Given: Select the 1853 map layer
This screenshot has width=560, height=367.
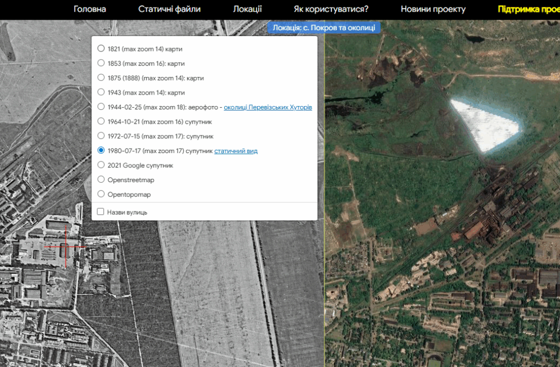Looking at the screenshot, I should tap(101, 63).
